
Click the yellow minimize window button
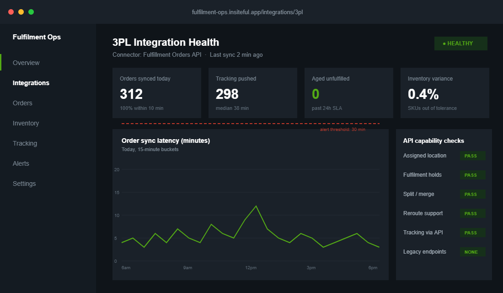coord(21,12)
